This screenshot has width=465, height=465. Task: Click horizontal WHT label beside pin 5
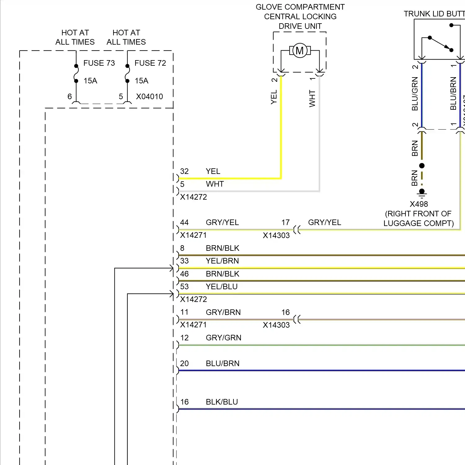215,184
